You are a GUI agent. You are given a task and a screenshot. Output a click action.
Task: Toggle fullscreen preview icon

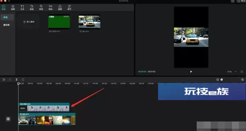click(x=242, y=72)
